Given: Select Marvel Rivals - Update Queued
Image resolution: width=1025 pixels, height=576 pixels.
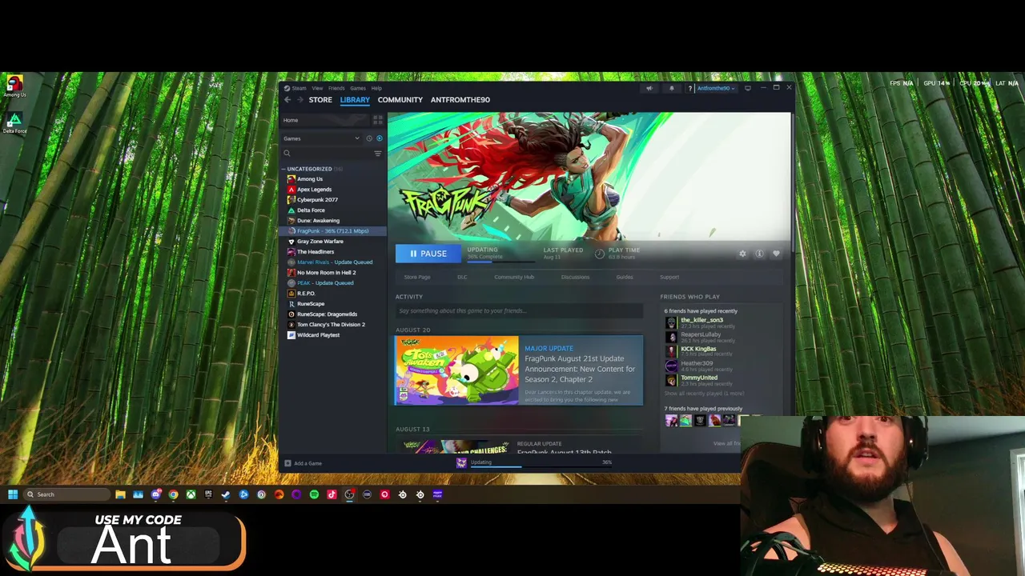Looking at the screenshot, I should click(x=335, y=262).
